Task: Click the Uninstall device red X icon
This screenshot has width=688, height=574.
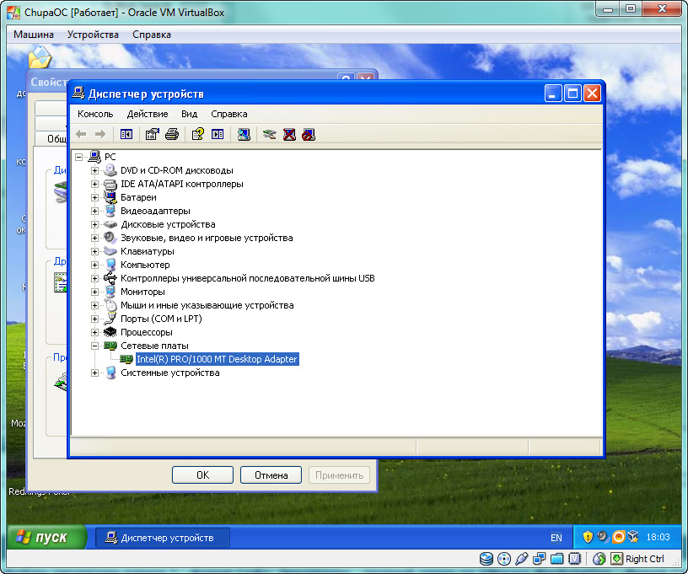Action: (289, 134)
